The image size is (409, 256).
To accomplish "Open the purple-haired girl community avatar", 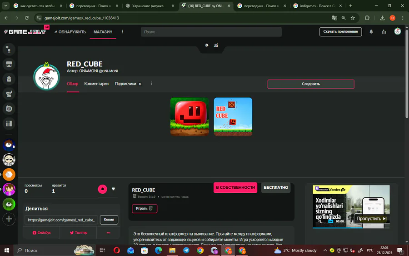I will pyautogui.click(x=9, y=190).
